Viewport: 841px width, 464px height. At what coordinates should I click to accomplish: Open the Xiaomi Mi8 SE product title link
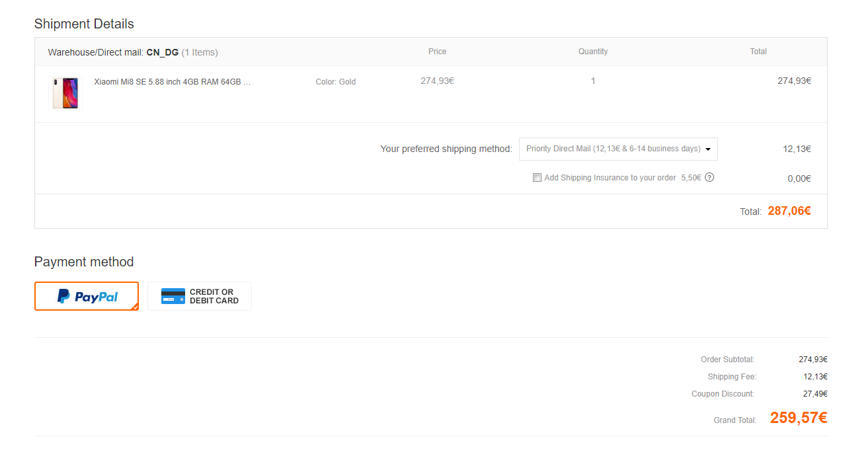(173, 82)
